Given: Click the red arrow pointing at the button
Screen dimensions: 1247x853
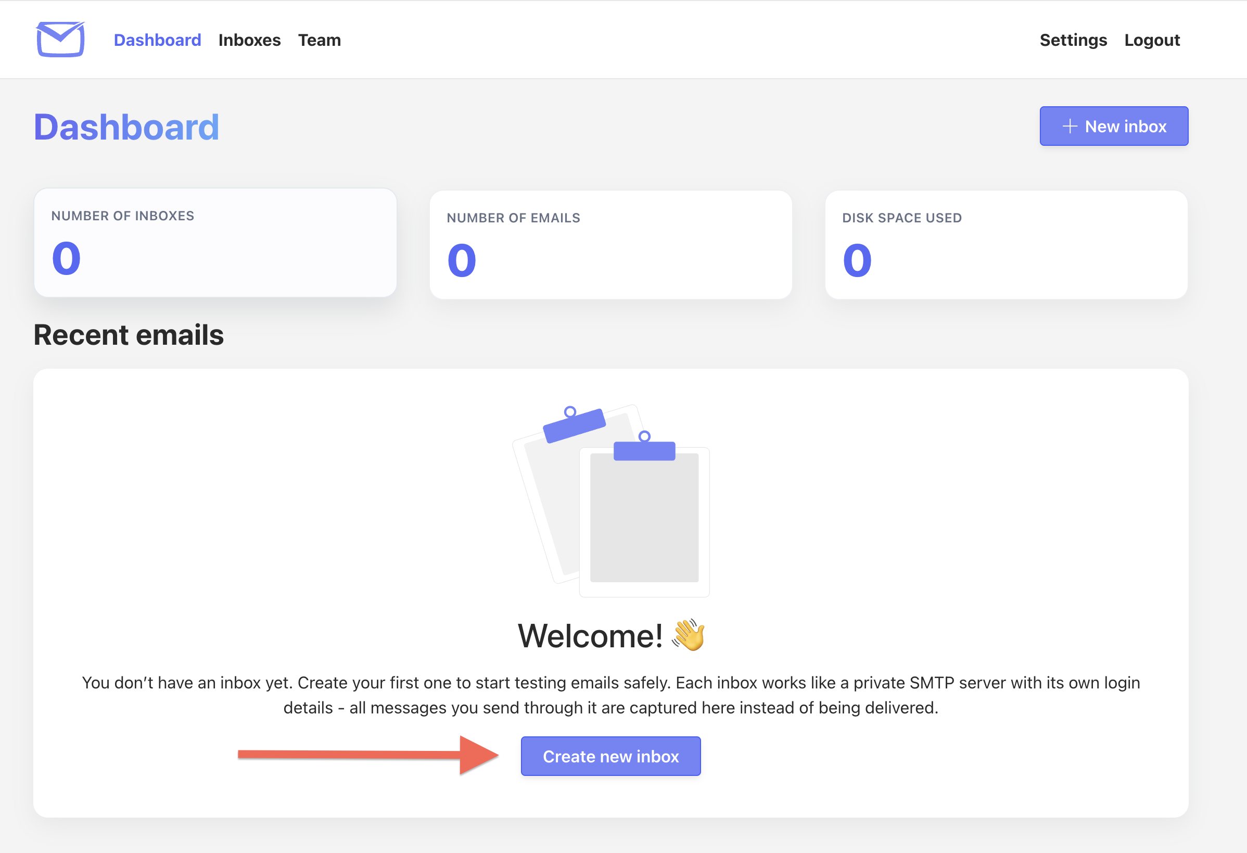Looking at the screenshot, I should [x=370, y=756].
